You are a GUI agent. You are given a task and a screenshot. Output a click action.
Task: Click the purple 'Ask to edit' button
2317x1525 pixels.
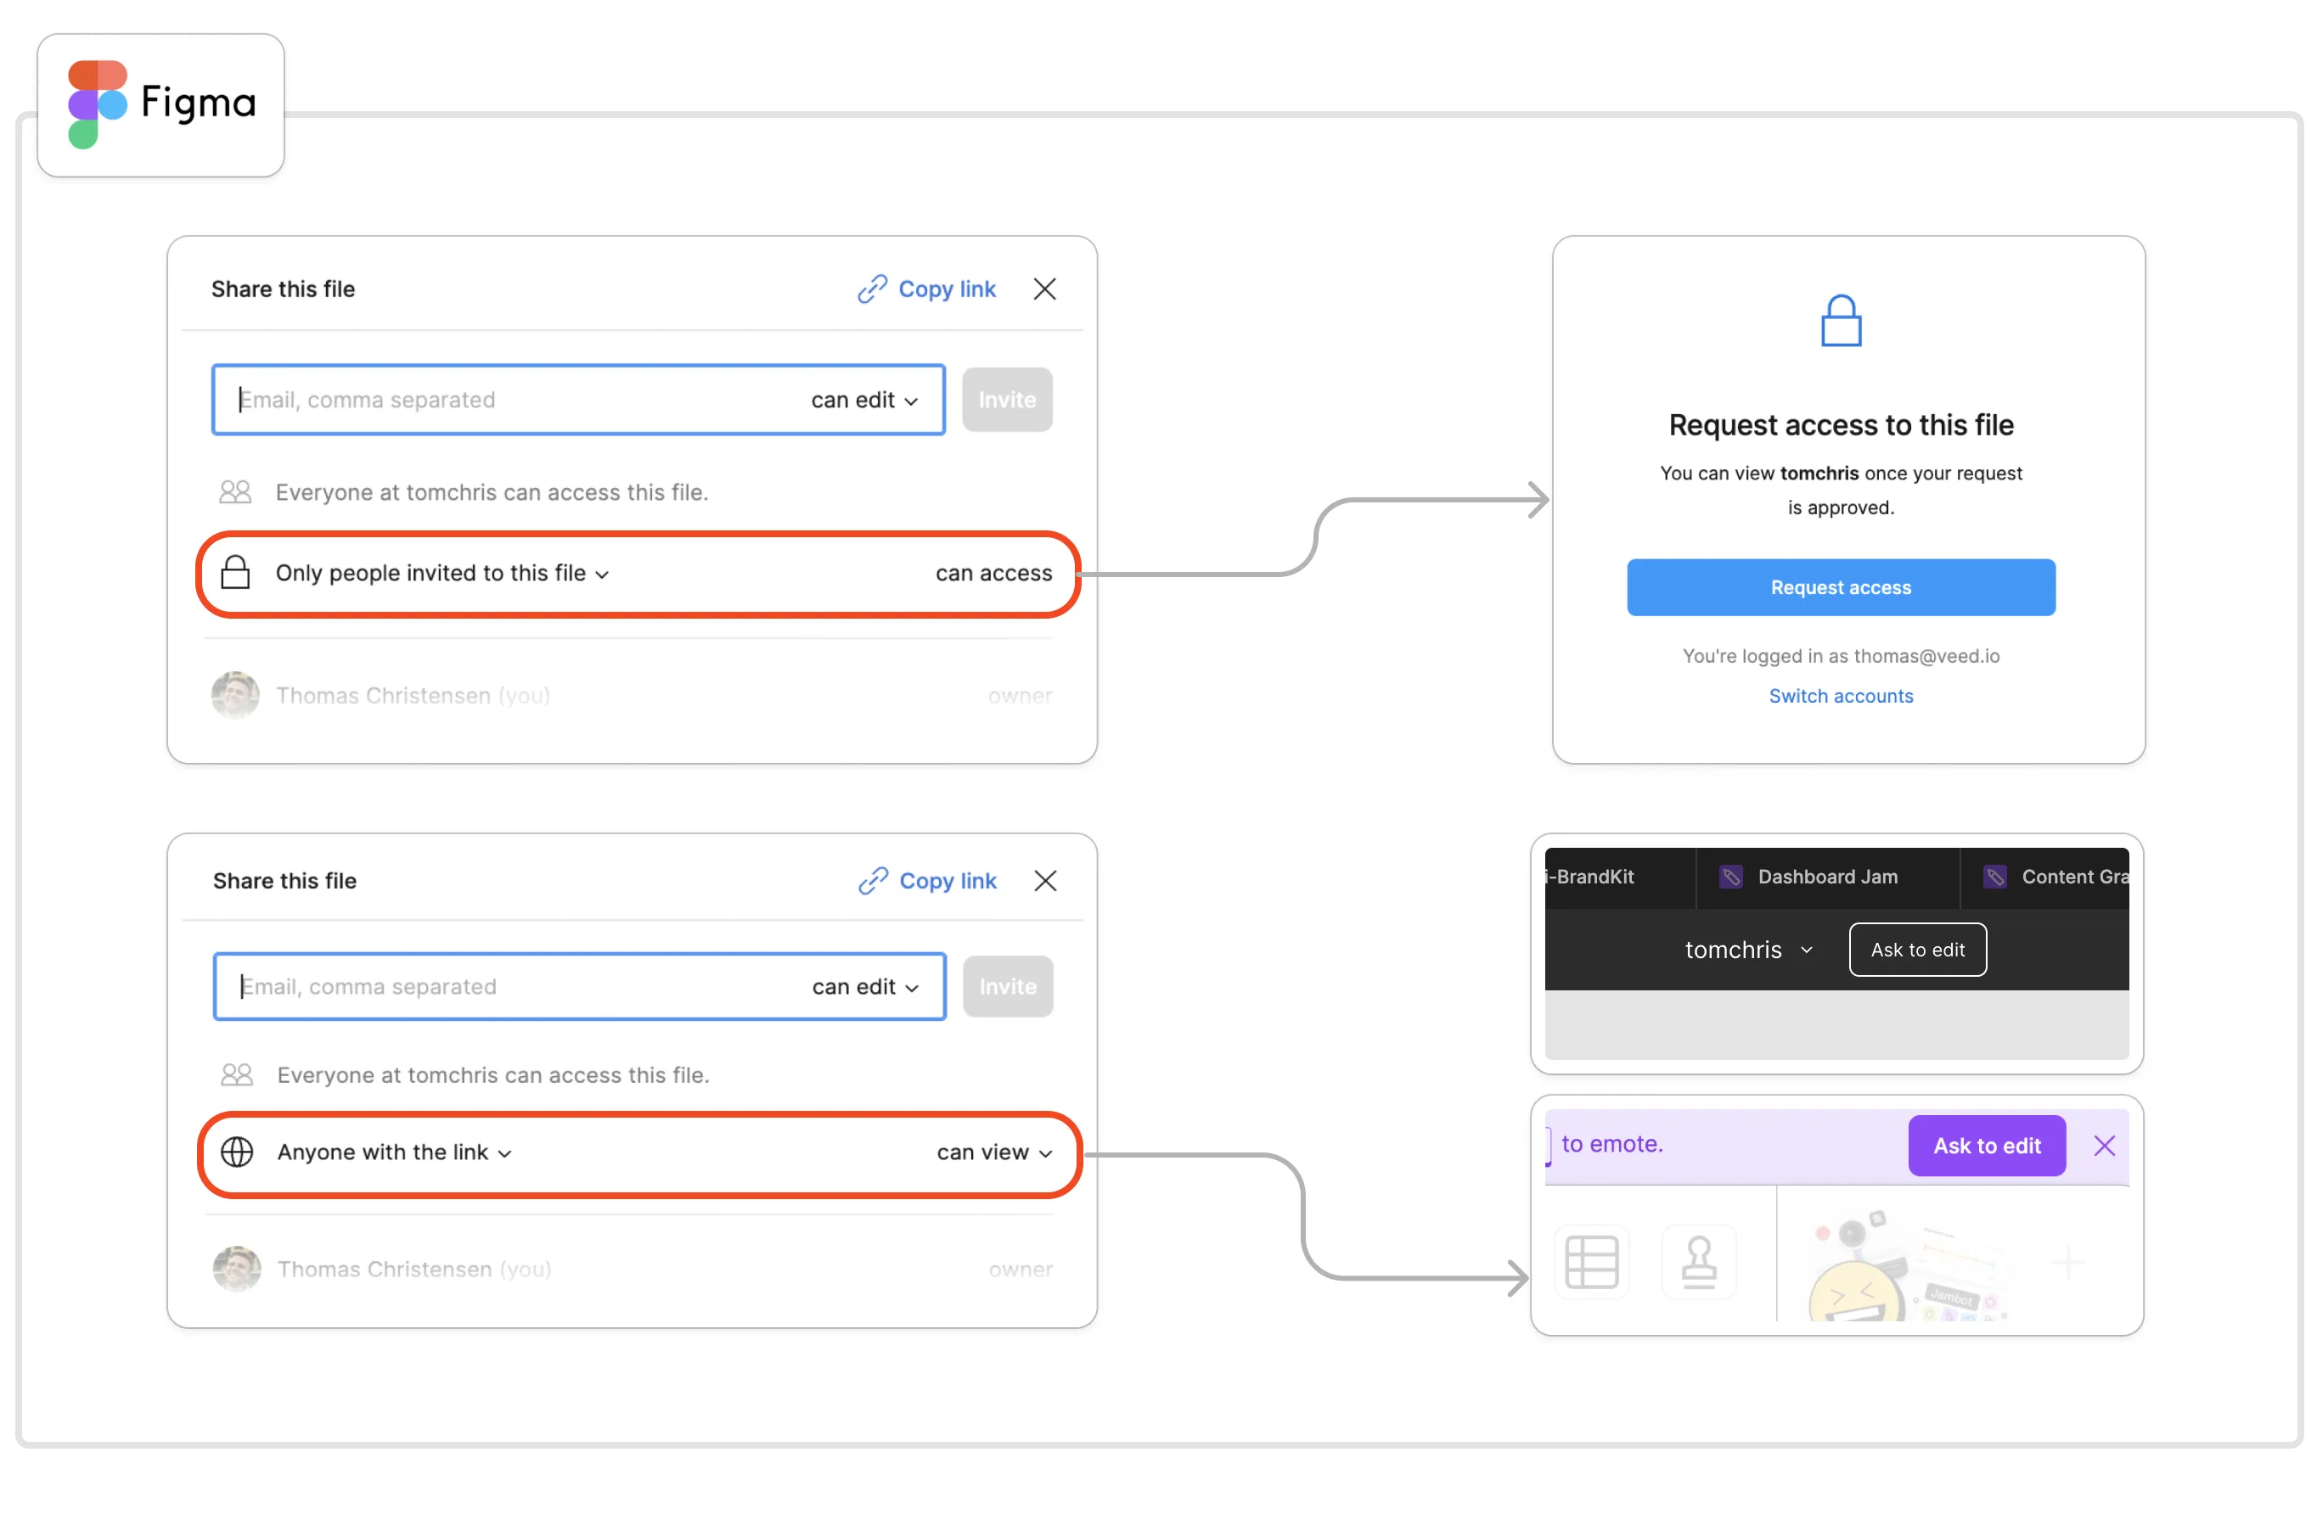pyautogui.click(x=1986, y=1146)
